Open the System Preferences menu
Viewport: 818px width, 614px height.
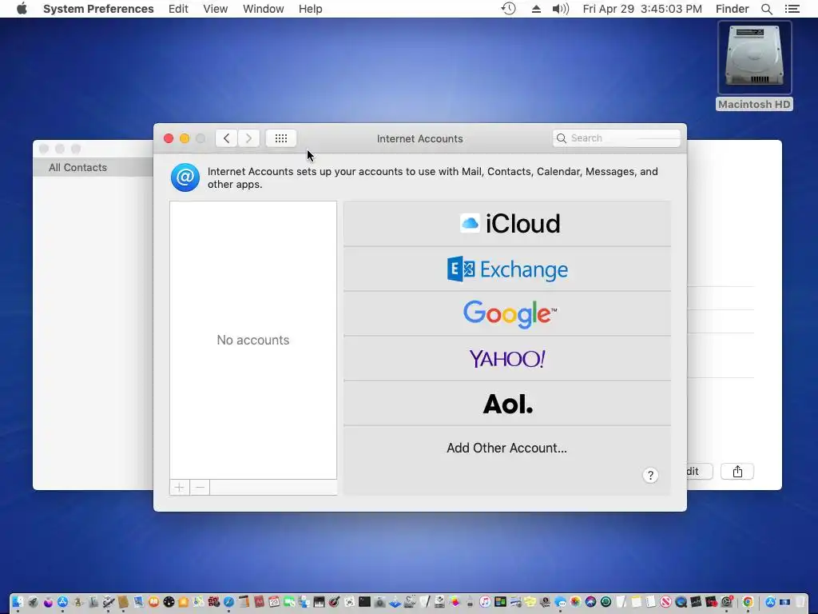tap(98, 9)
